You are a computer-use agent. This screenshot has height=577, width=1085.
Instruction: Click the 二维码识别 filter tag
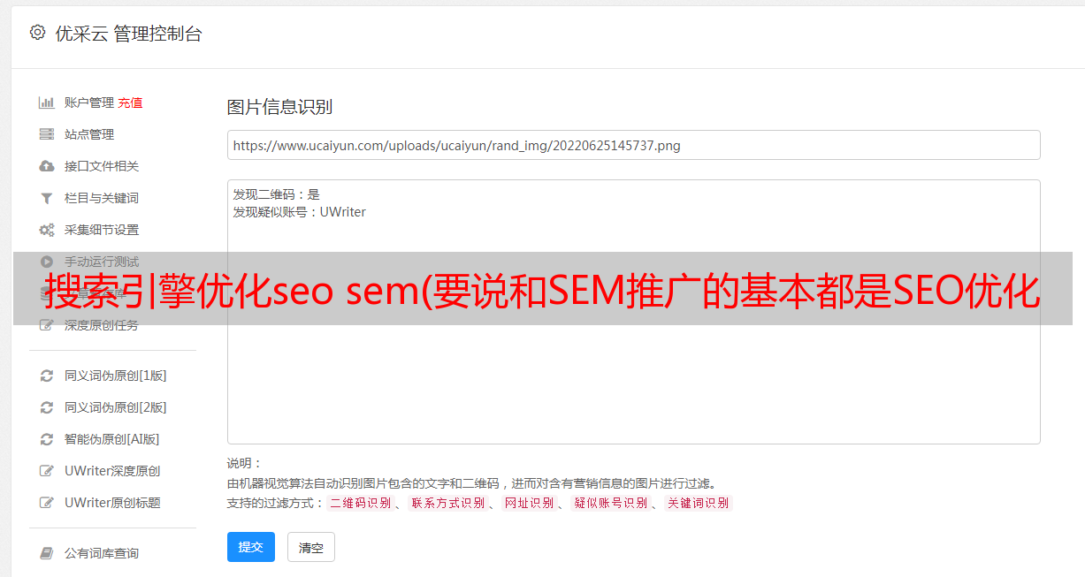point(360,503)
